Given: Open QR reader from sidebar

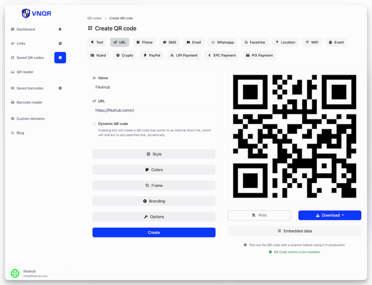Looking at the screenshot, I should (x=25, y=72).
